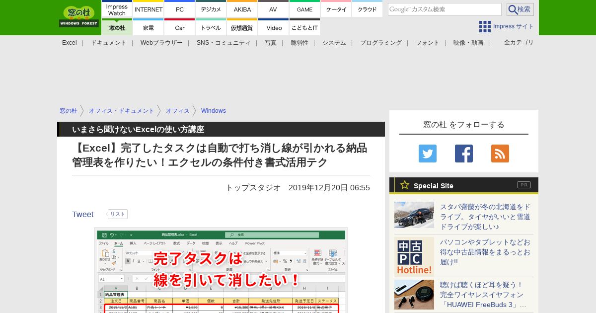The height and width of the screenshot is (313, 596).
Task: Open PC Watch tab
Action: [180, 9]
